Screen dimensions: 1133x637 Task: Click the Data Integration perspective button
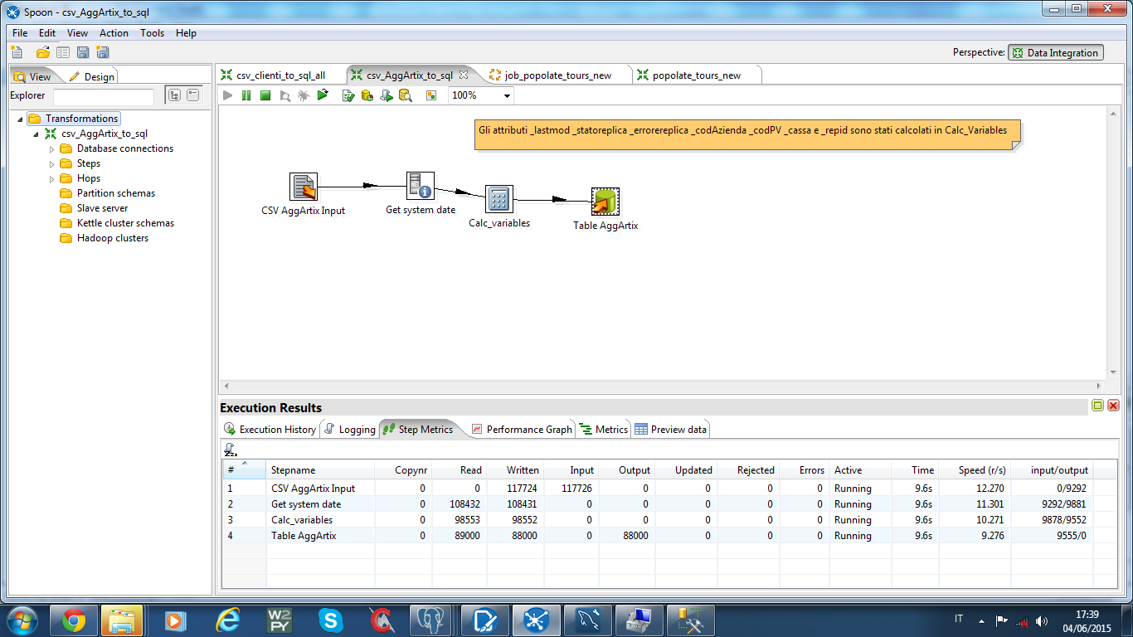point(1055,52)
